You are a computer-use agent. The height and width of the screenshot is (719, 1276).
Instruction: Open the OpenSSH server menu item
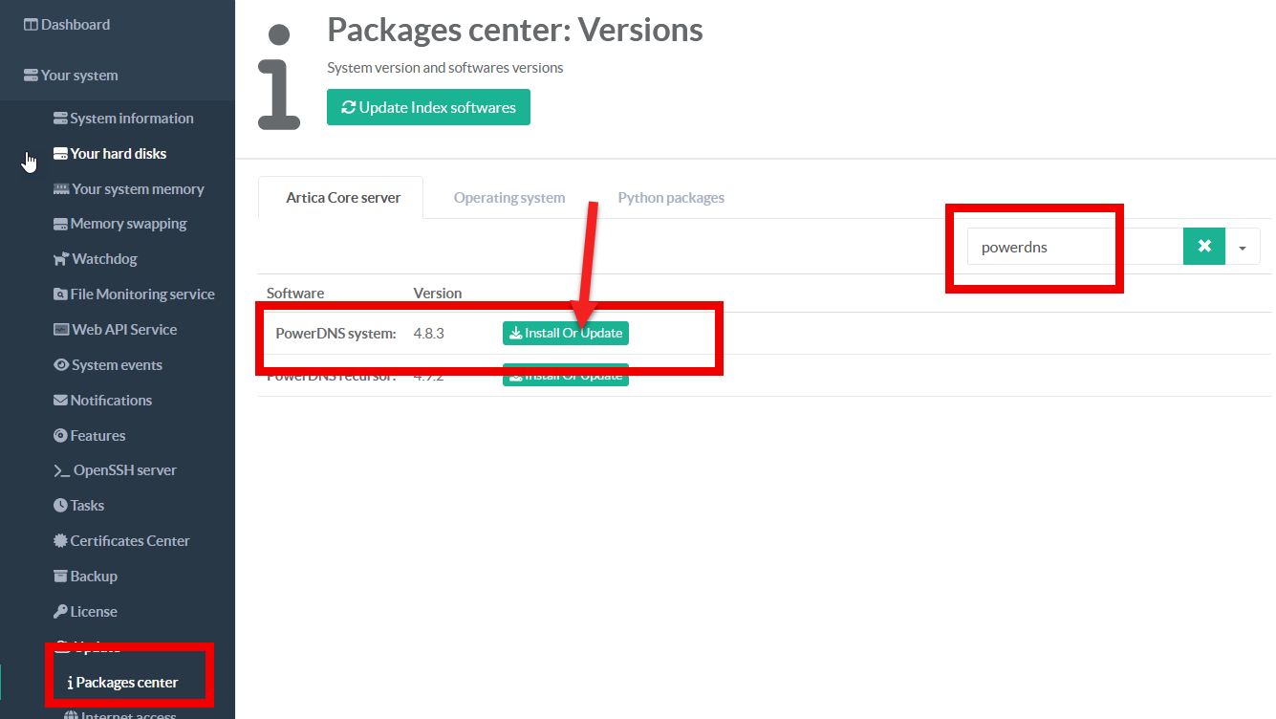tap(124, 470)
